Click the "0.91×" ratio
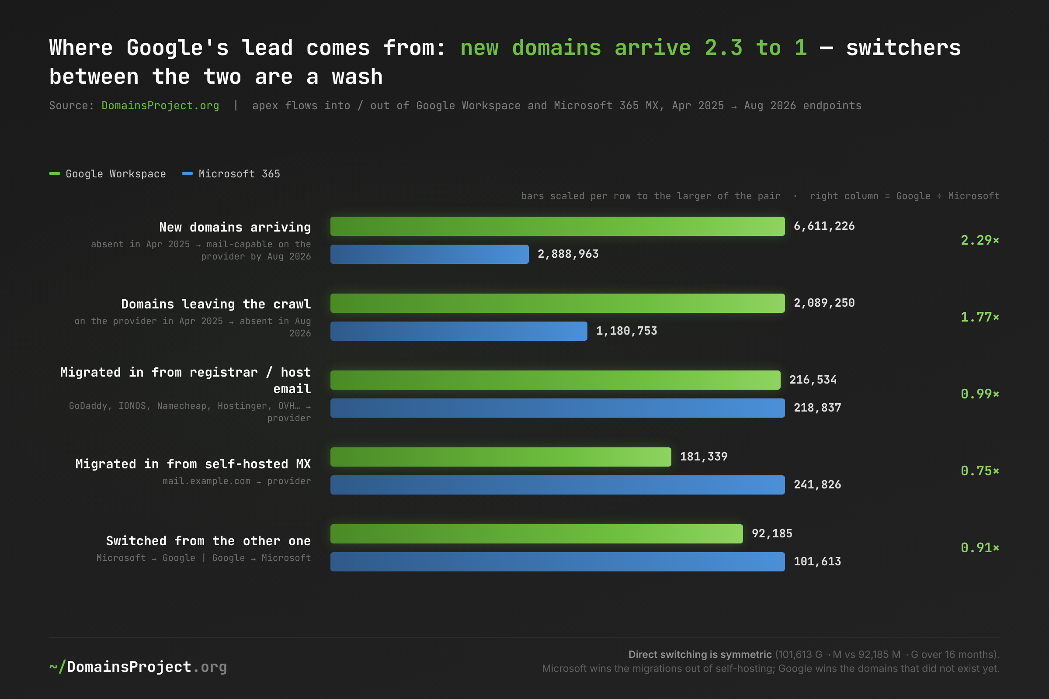This screenshot has width=1049, height=699. [980, 548]
